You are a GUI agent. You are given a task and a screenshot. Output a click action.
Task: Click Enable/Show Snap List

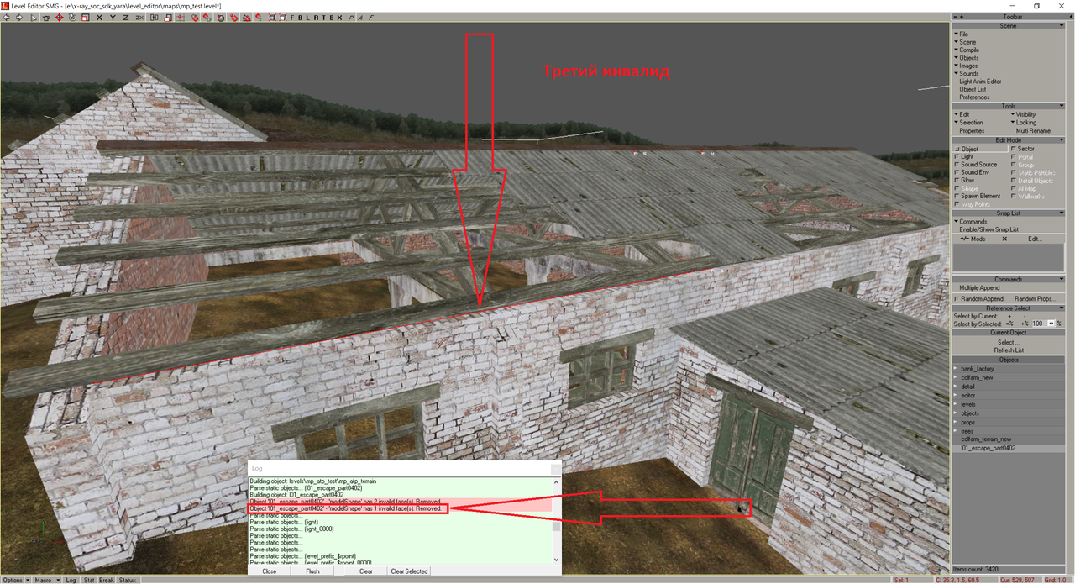[x=988, y=229]
